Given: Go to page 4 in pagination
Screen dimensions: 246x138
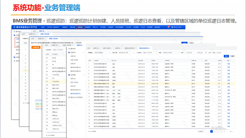Looking at the screenshot, I should click(x=221, y=131).
